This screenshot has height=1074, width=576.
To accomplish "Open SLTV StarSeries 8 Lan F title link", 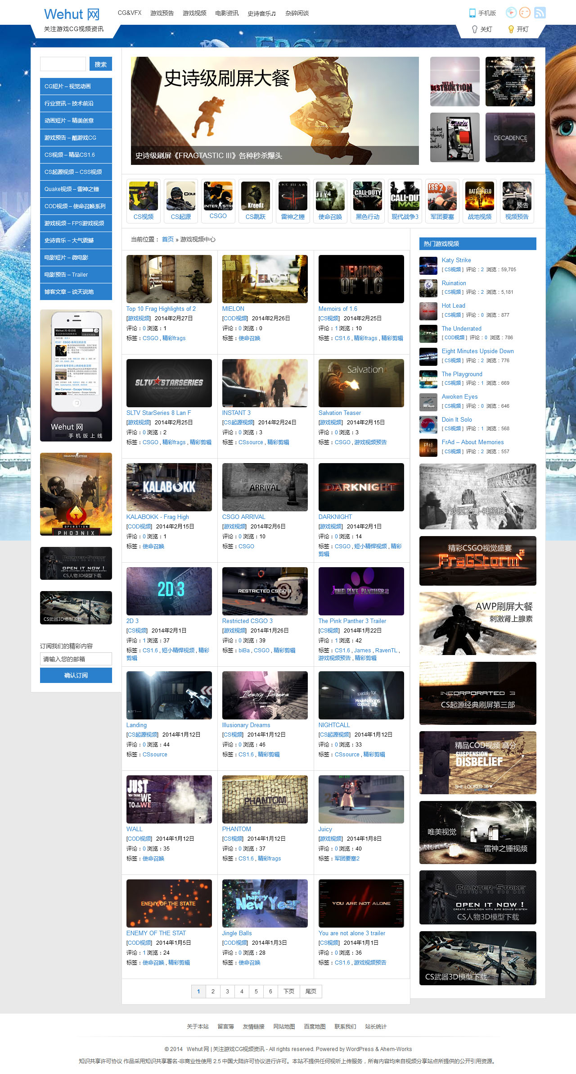I will pyautogui.click(x=159, y=413).
